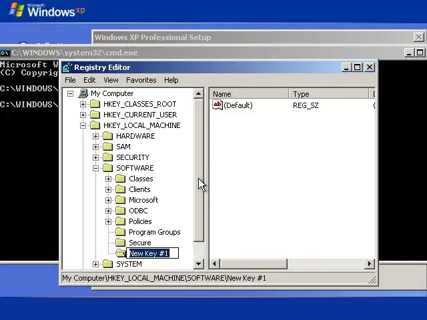427x320 pixels.
Task: Select the Microsoft key label
Action: tap(143, 200)
